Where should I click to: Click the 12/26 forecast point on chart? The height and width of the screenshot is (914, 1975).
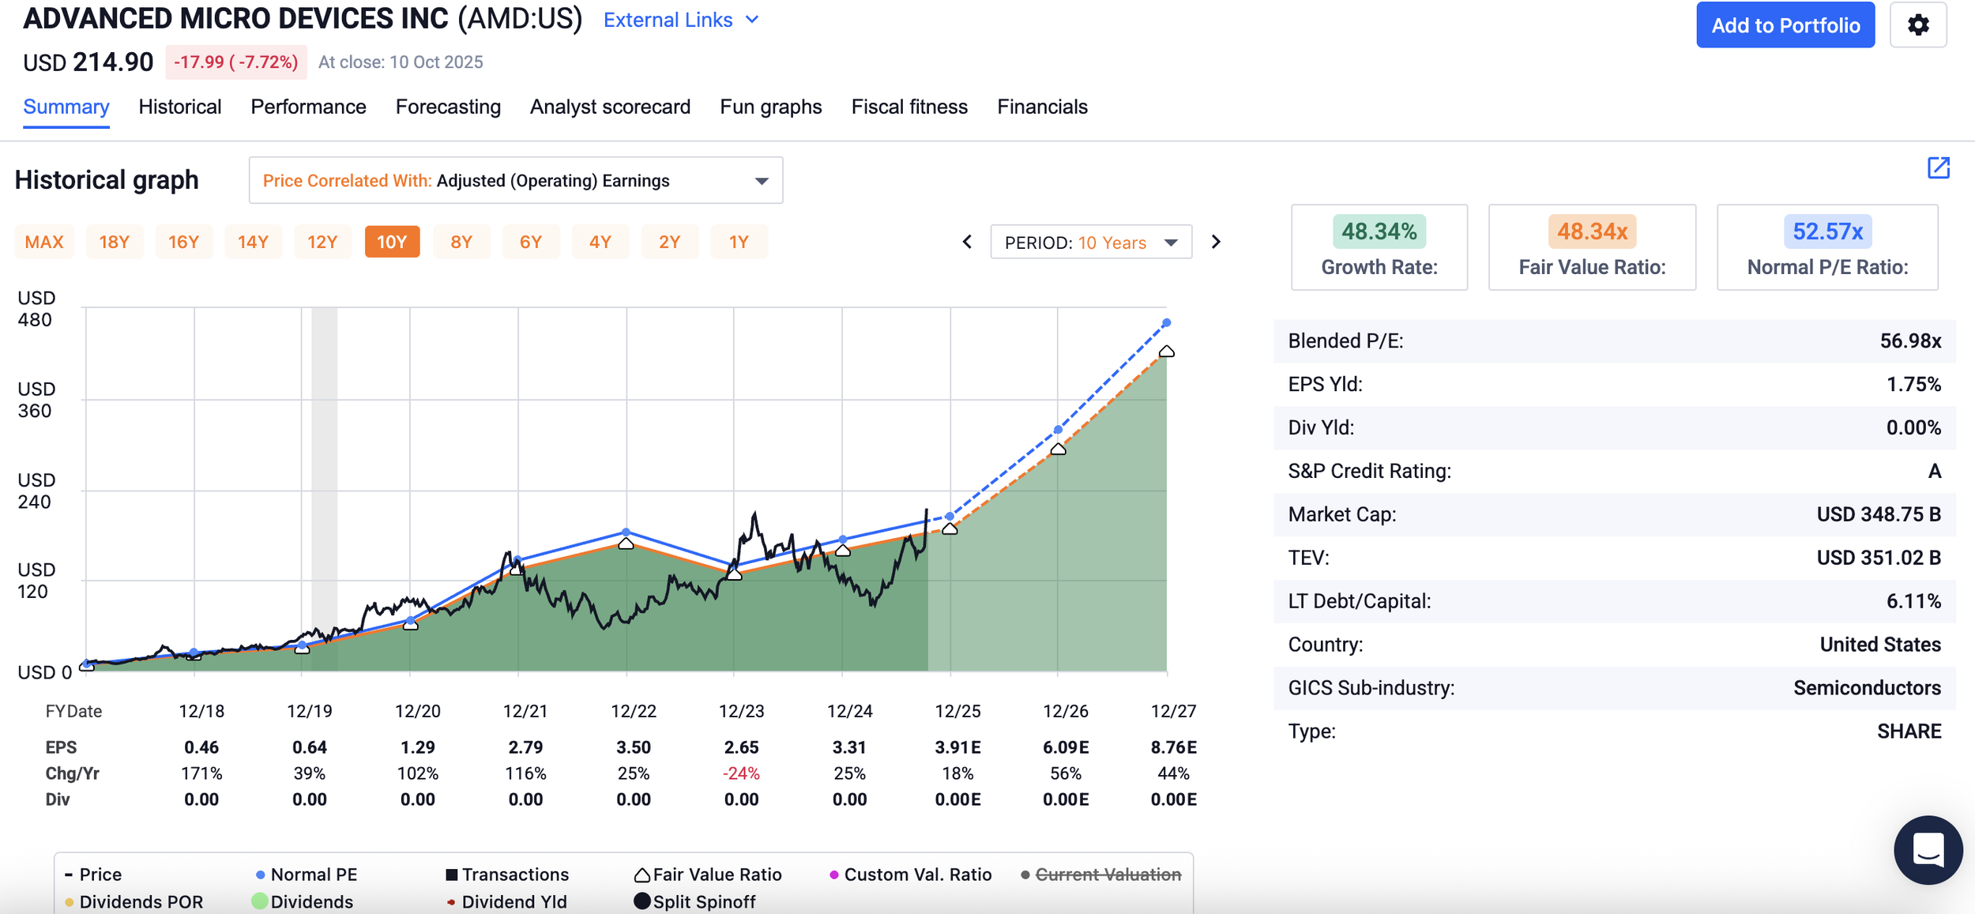pyautogui.click(x=1059, y=431)
